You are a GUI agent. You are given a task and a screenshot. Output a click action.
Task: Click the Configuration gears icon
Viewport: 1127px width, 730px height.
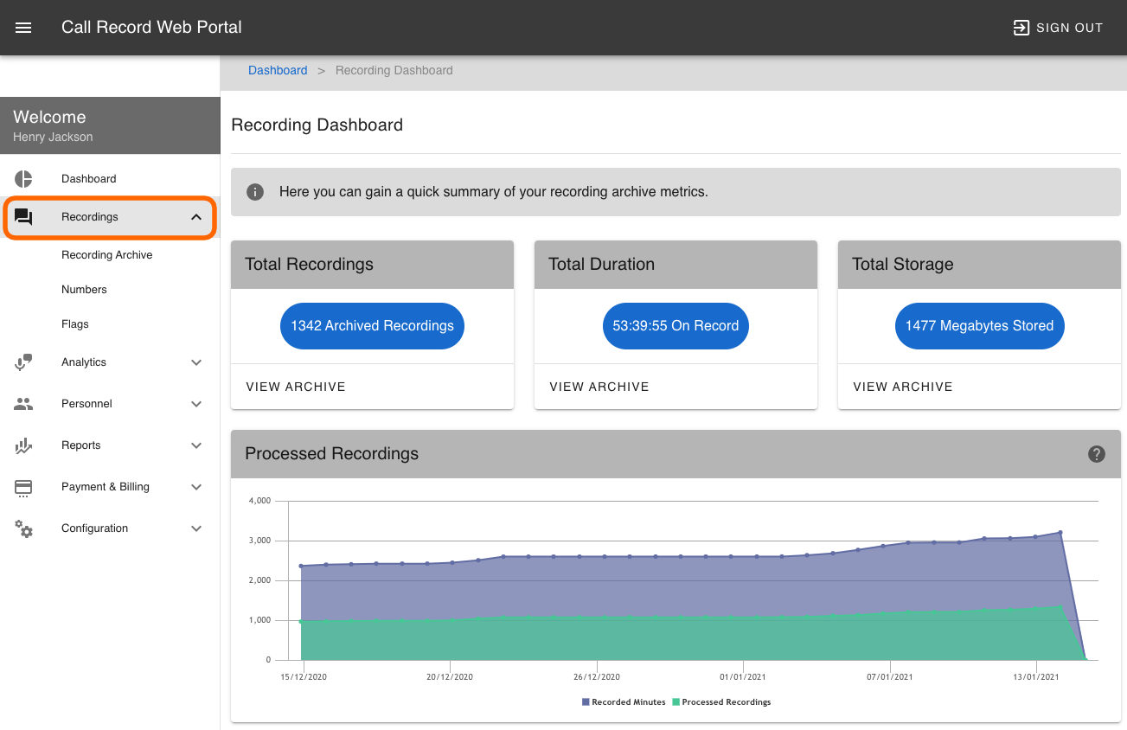23,528
